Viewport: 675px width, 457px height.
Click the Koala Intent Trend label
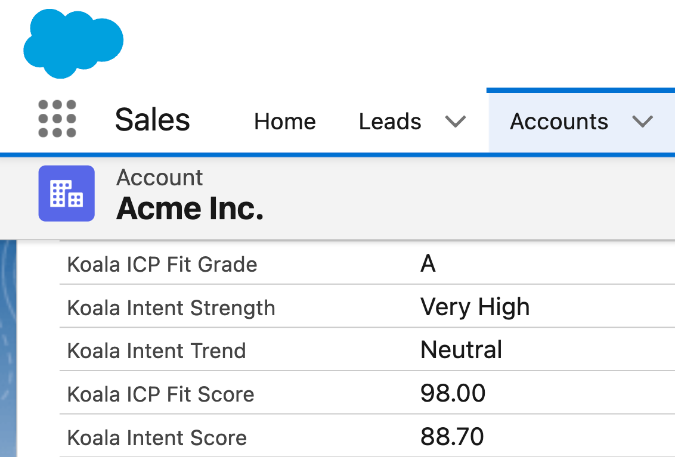pos(156,350)
